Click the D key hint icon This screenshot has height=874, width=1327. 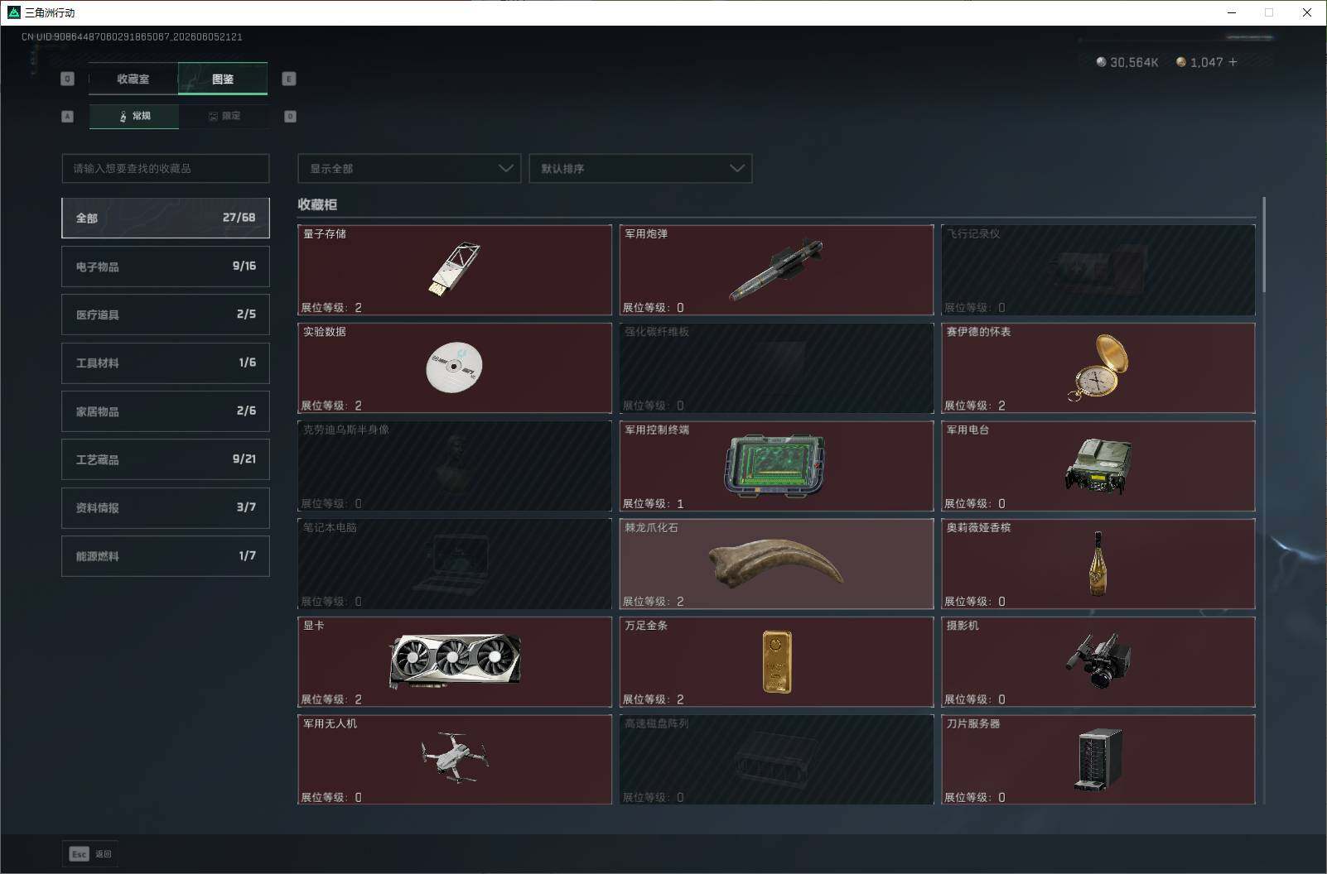click(290, 116)
